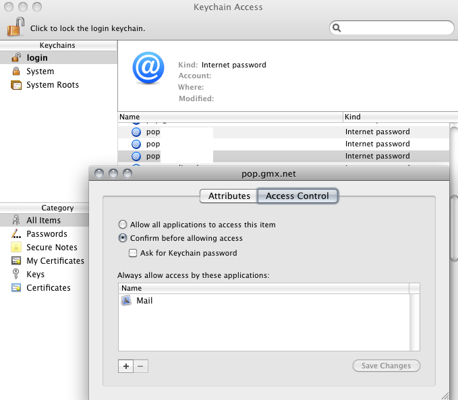
Task: Click the @ icon of the selected pop row
Action: click(136, 156)
